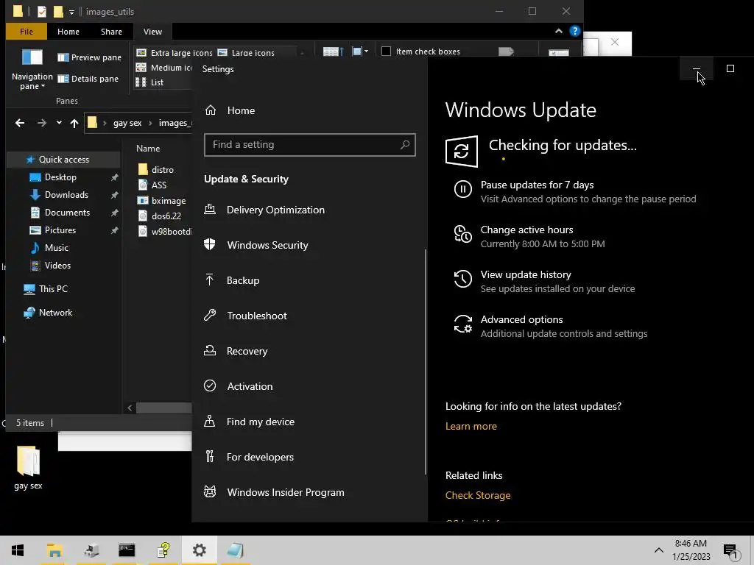Go forward in Explorer navigation
The width and height of the screenshot is (754, 565).
tap(42, 123)
